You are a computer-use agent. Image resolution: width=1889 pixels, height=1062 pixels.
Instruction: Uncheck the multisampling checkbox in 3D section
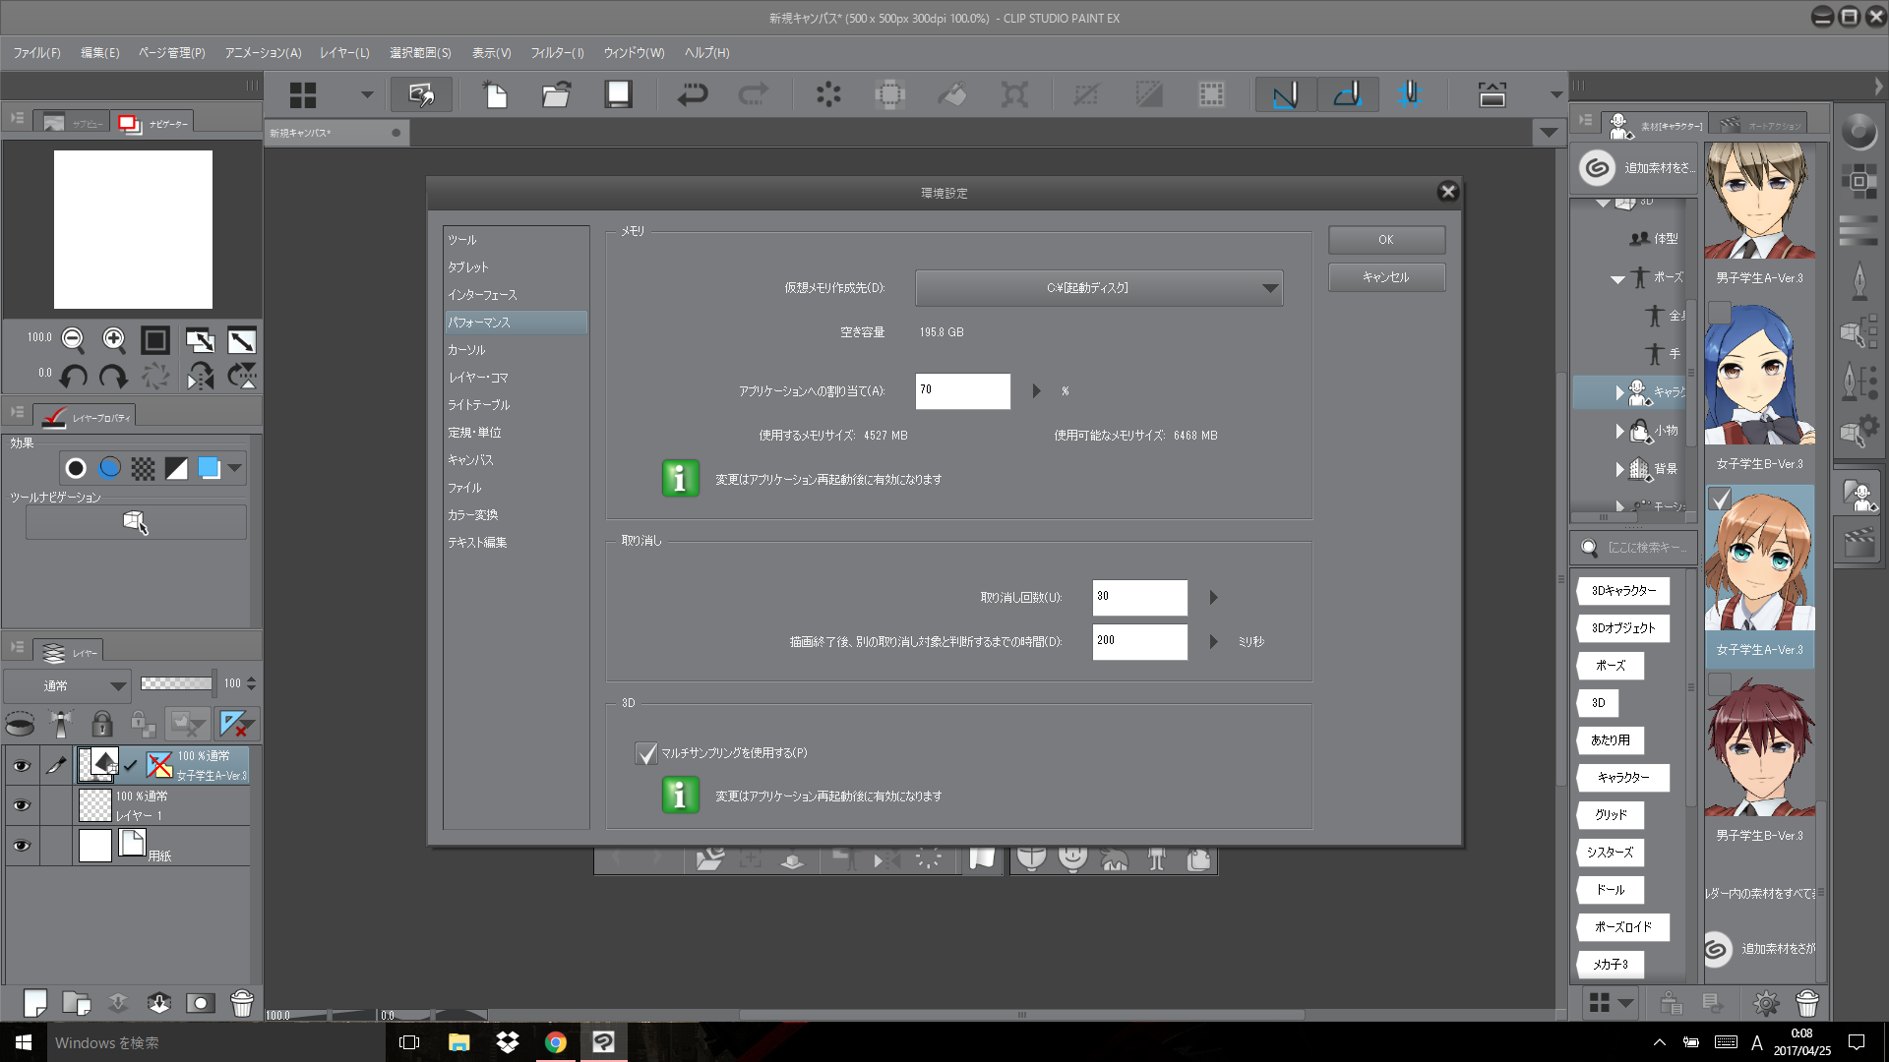click(x=646, y=753)
